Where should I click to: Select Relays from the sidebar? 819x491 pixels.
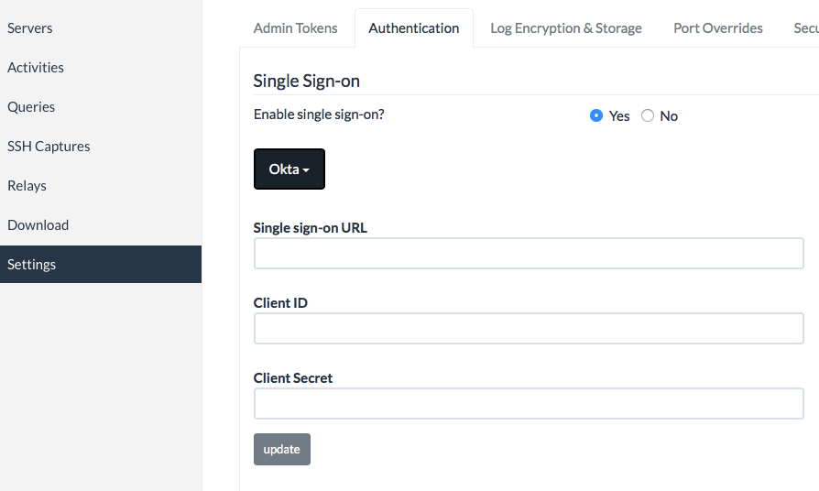pyautogui.click(x=27, y=186)
